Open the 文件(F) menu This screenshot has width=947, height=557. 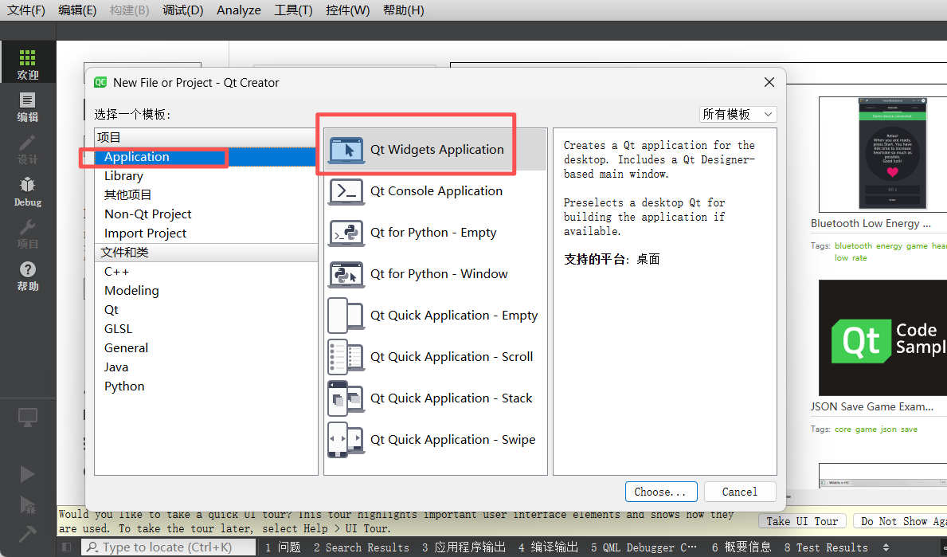tap(26, 10)
